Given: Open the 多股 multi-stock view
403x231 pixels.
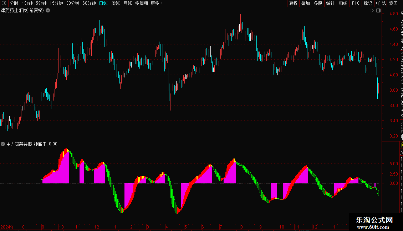Looking at the screenshot, I should click(x=318, y=3).
